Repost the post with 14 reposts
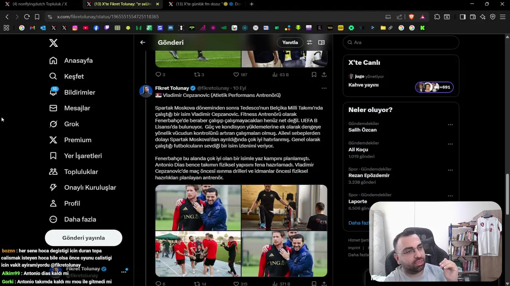Viewport: 510px width, 286px height. point(200,284)
